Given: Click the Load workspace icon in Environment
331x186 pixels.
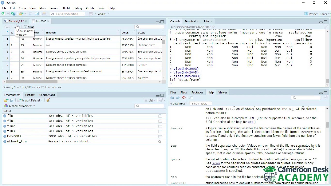Looking at the screenshot, I should point(6,100).
